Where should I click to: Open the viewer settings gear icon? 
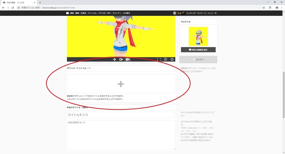pyautogui.click(x=172, y=59)
